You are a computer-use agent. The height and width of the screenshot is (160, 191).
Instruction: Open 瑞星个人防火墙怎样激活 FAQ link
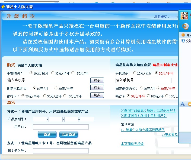click(143, 130)
